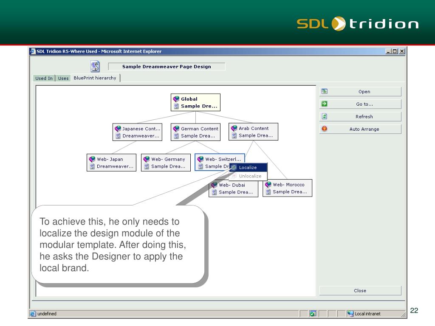Click the Refresh icon
Viewport: 435px width, 326px height.
click(324, 116)
